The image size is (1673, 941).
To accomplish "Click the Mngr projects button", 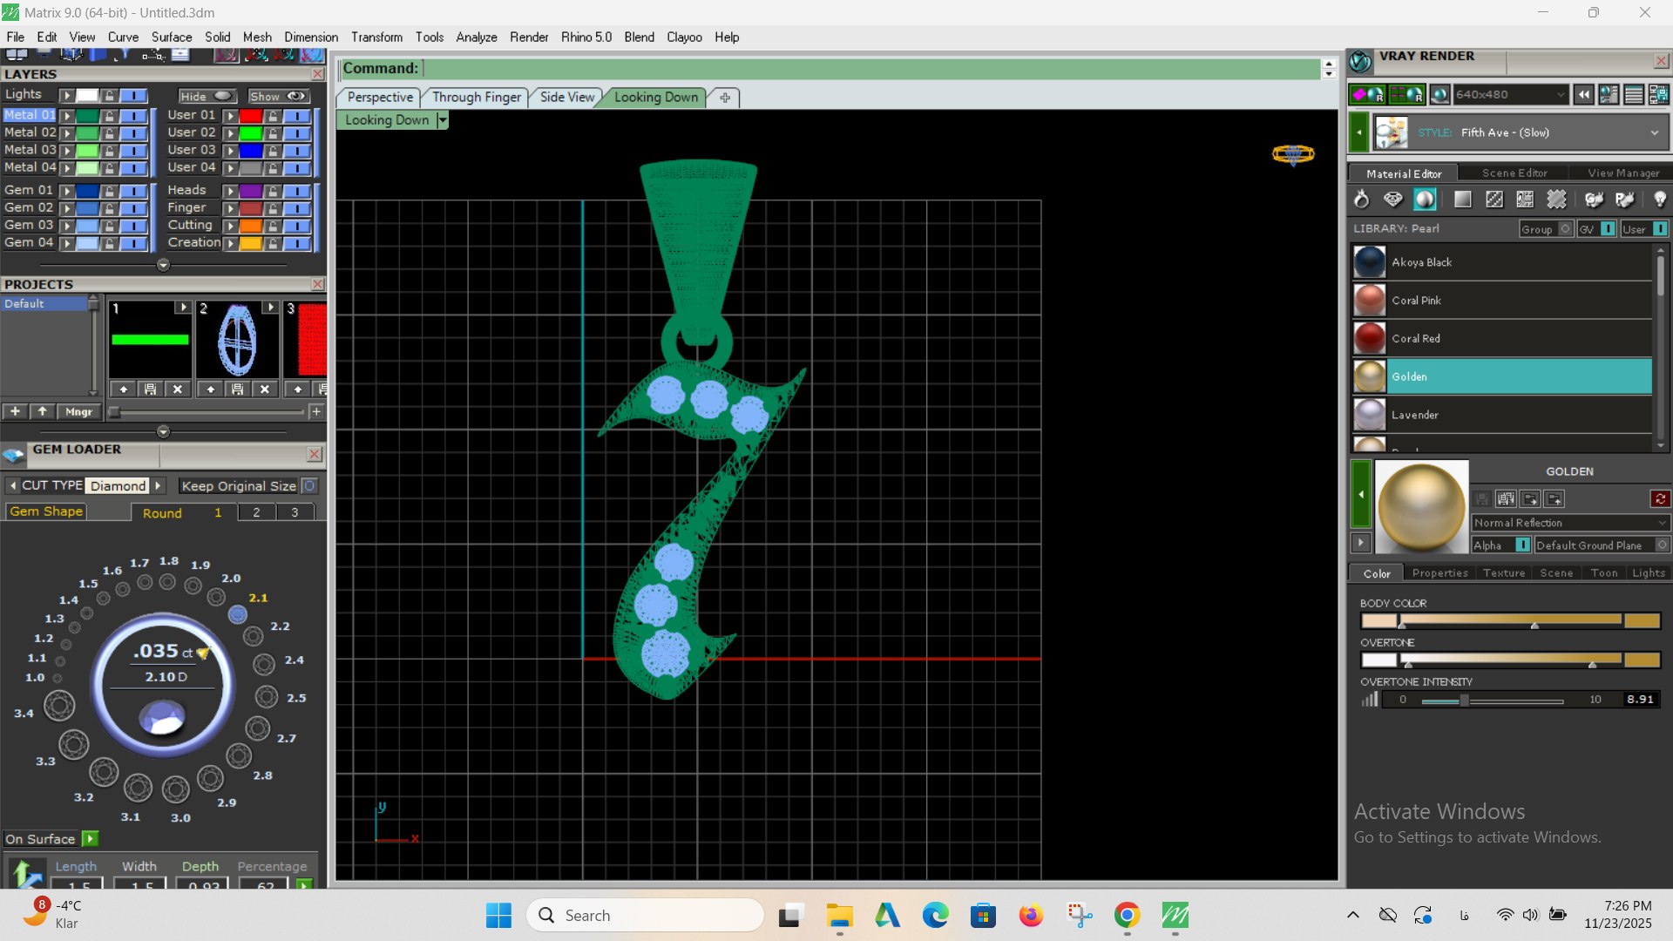I will coord(78,411).
